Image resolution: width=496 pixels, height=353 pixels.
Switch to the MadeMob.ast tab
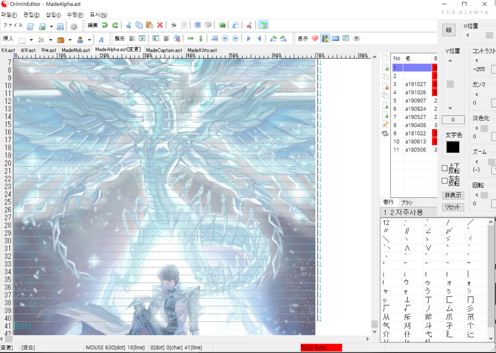(76, 50)
